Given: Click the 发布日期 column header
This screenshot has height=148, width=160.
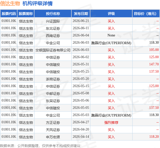Looking at the screenshot, I should (81, 13).
